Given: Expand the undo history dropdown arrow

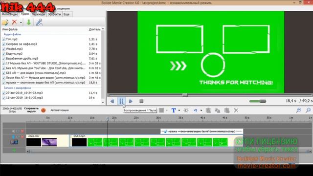Looking at the screenshot, I should [x=201, y=110].
